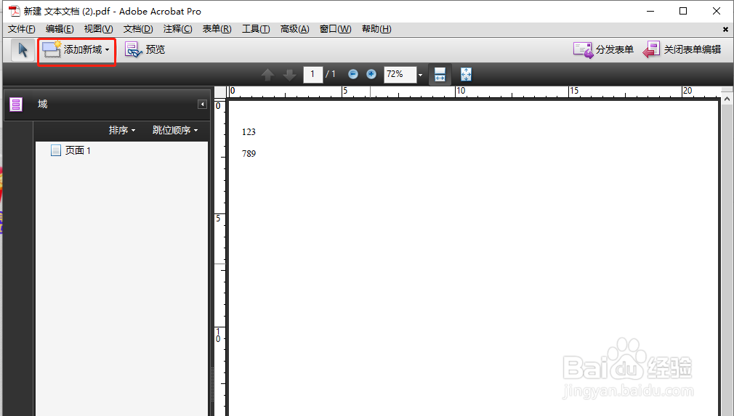Image resolution: width=734 pixels, height=416 pixels.
Task: Close the document with menu bar X
Action: click(x=725, y=30)
